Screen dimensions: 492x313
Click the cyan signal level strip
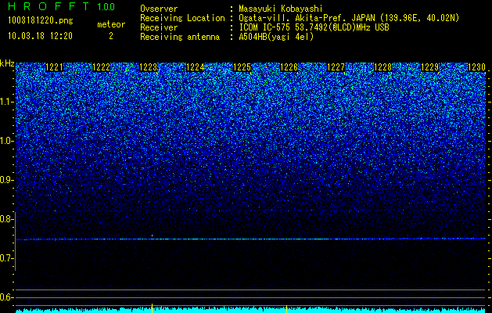click(x=251, y=311)
